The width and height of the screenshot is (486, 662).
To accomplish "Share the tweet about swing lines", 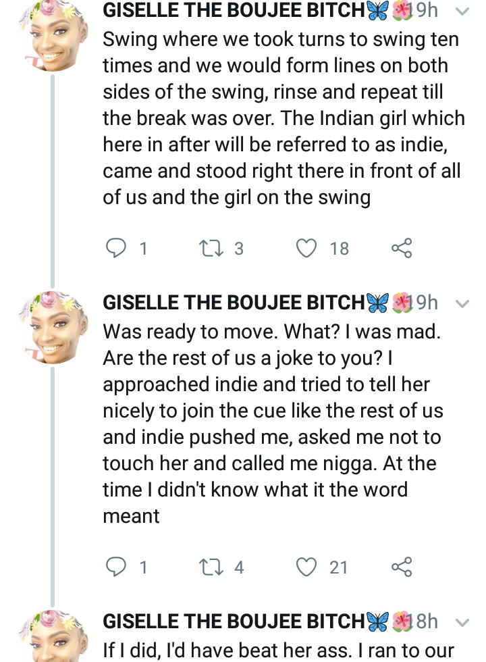I will tap(401, 249).
